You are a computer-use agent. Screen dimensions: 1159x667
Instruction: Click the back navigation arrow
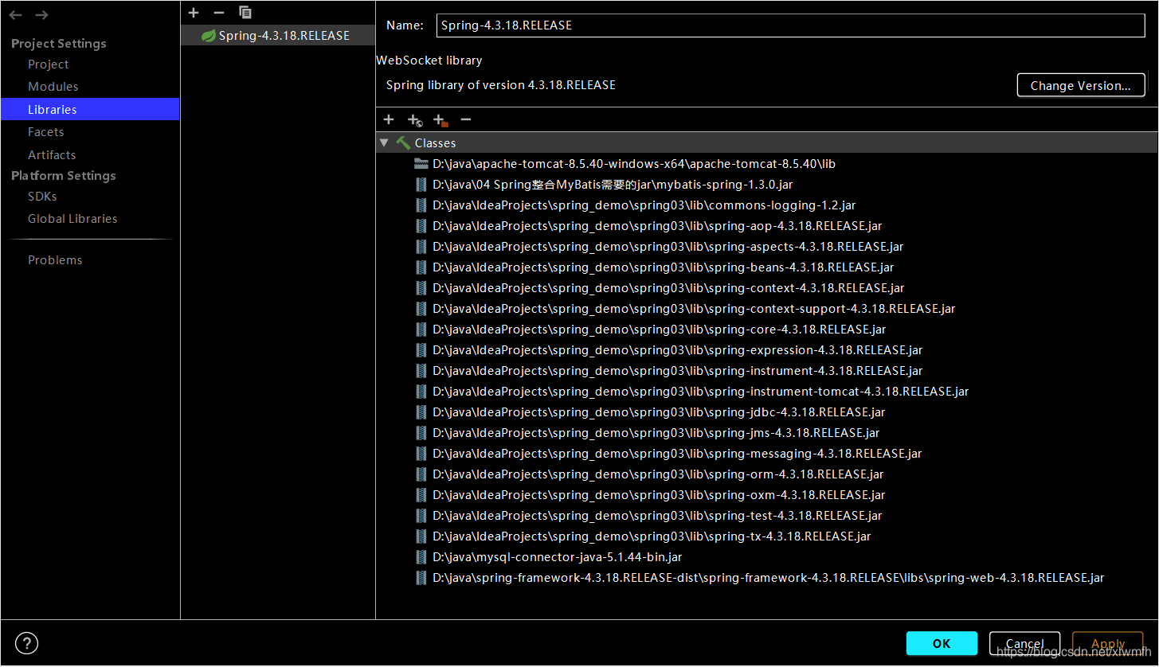[15, 15]
